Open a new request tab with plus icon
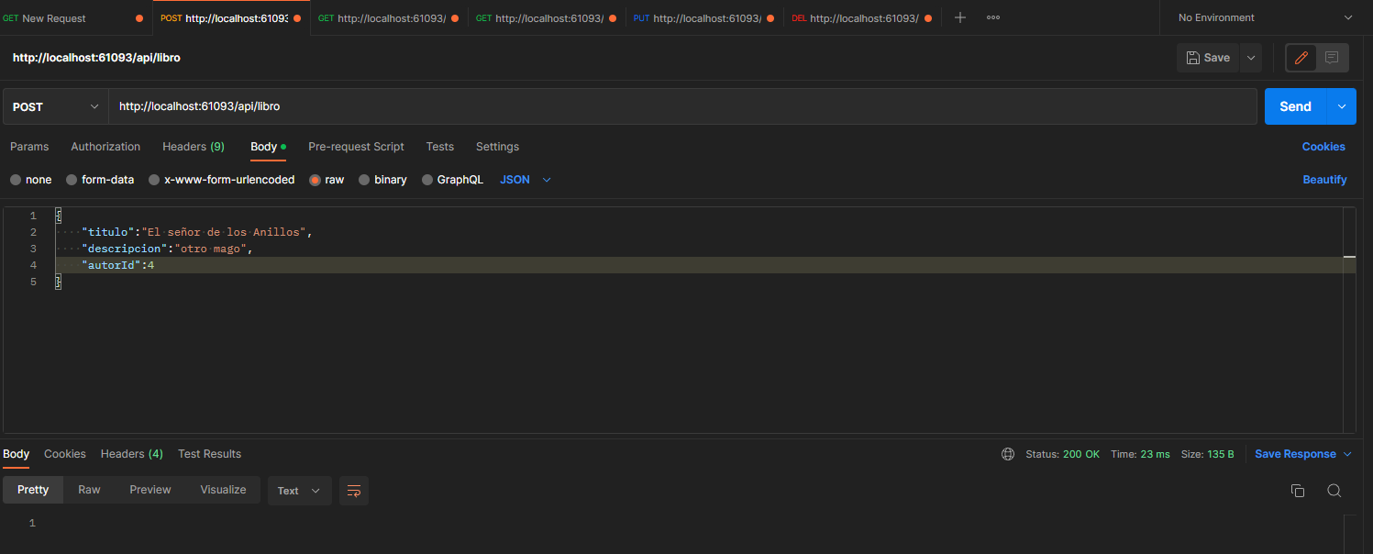The height and width of the screenshot is (554, 1373). pyautogui.click(x=960, y=17)
